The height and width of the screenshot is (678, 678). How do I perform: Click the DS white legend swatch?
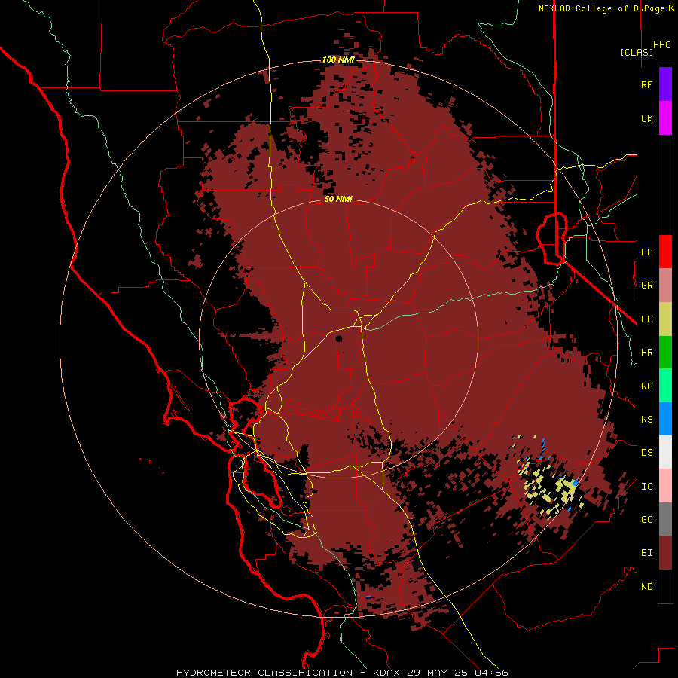tap(665, 452)
